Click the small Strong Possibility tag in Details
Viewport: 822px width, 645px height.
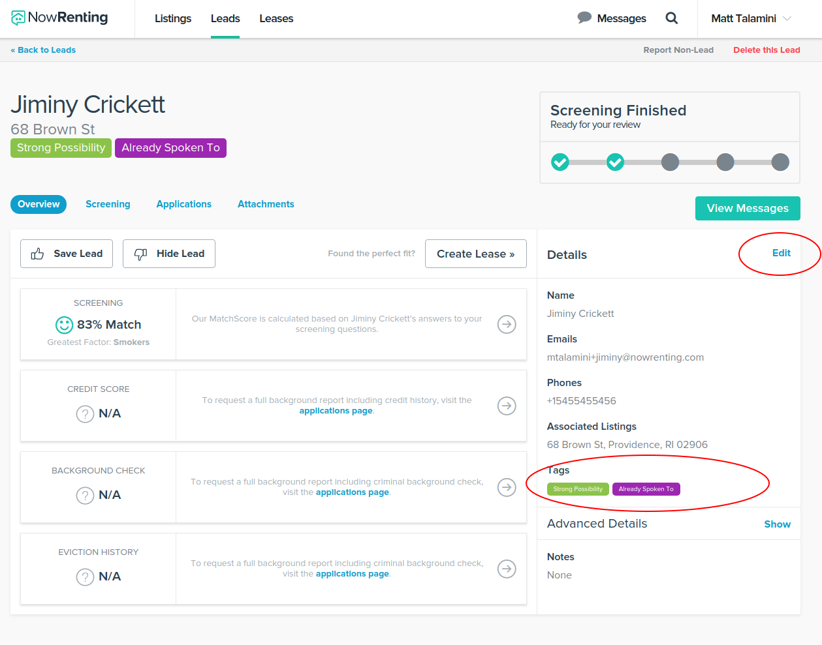578,489
